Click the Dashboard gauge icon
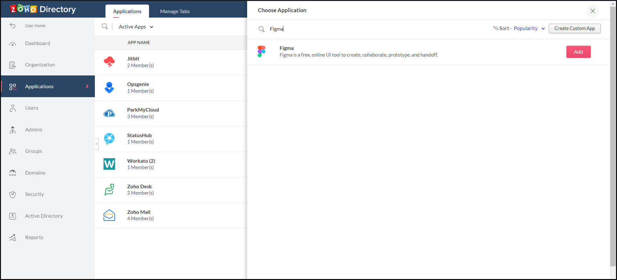Image resolution: width=617 pixels, height=280 pixels. click(x=13, y=43)
